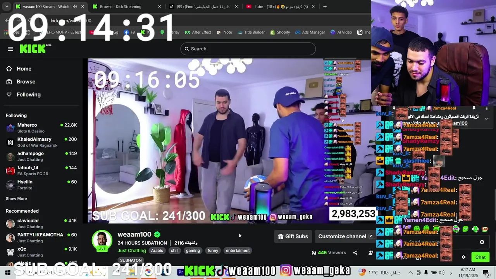The image size is (496, 279).
Task: Open the Kick sidebar hamburger menu
Action: coord(10,49)
